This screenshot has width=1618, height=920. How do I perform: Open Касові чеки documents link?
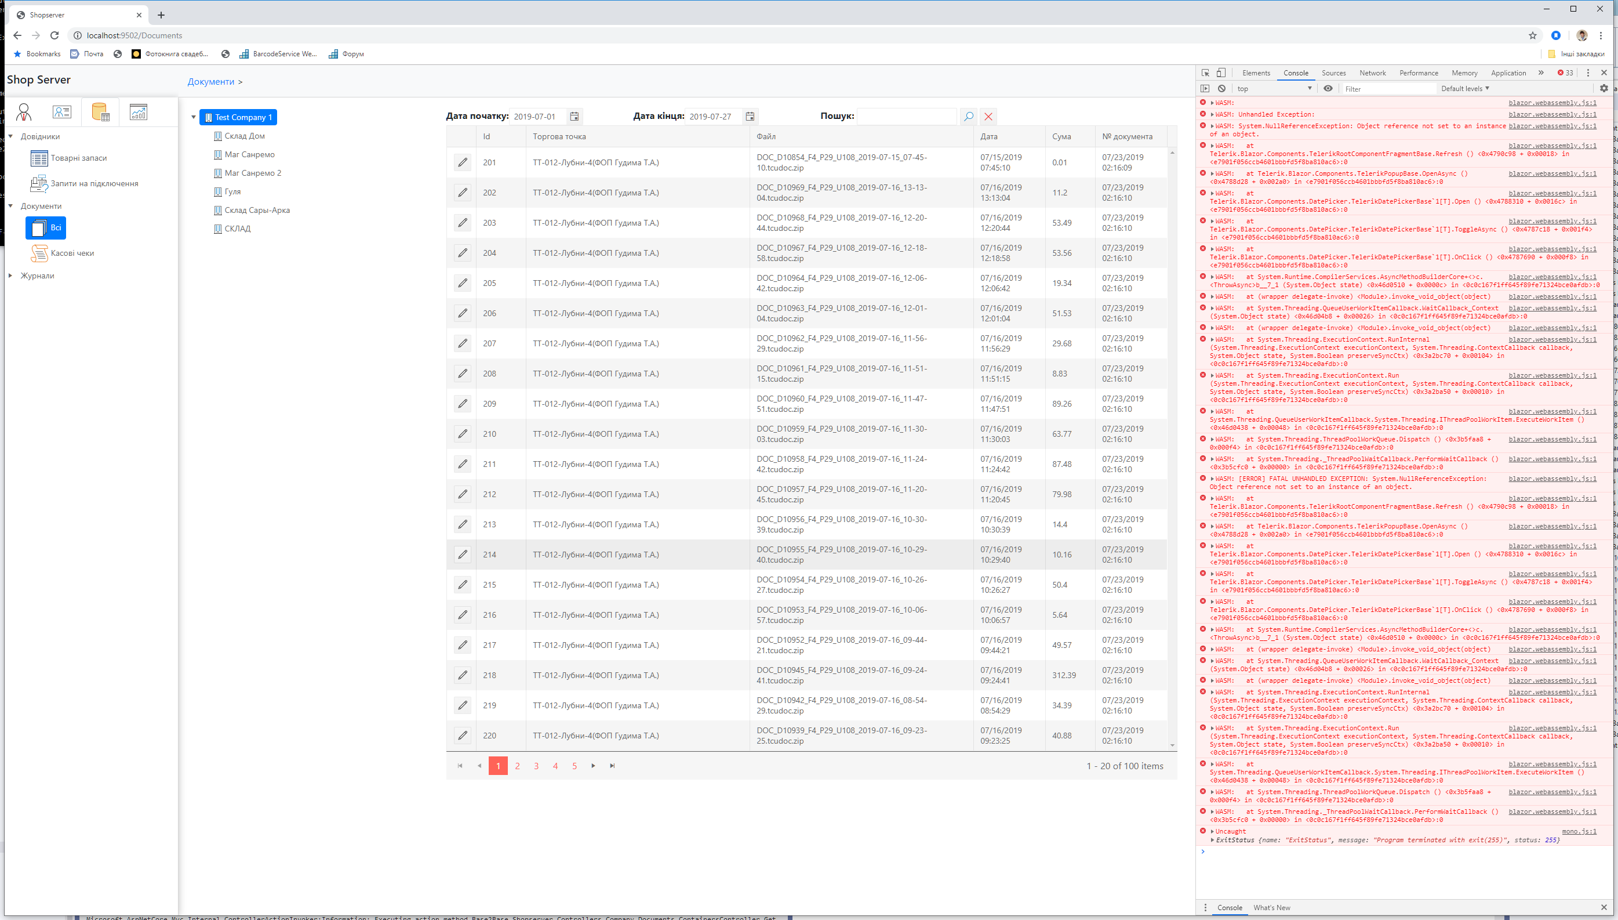point(72,253)
